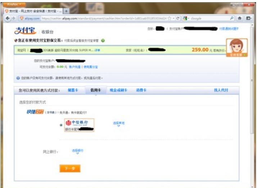Open the home page icon
Image resolution: width=258 pixels, height=188 pixels.
(240, 18)
